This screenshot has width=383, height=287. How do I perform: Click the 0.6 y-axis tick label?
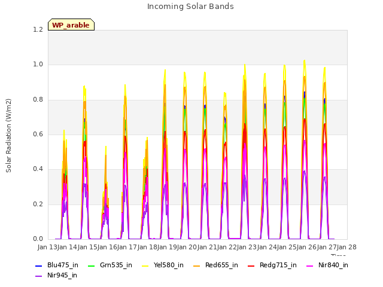click(x=38, y=134)
